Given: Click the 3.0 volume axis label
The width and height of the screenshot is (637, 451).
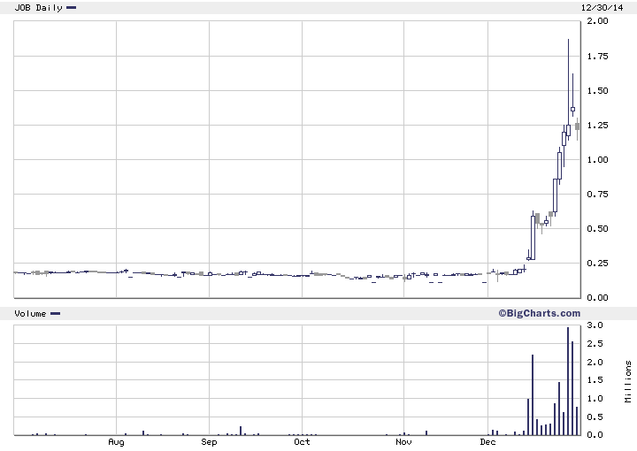Looking at the screenshot, I should [595, 325].
